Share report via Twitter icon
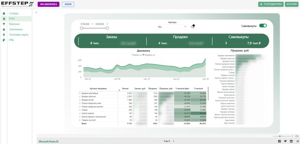 [x=285, y=141]
